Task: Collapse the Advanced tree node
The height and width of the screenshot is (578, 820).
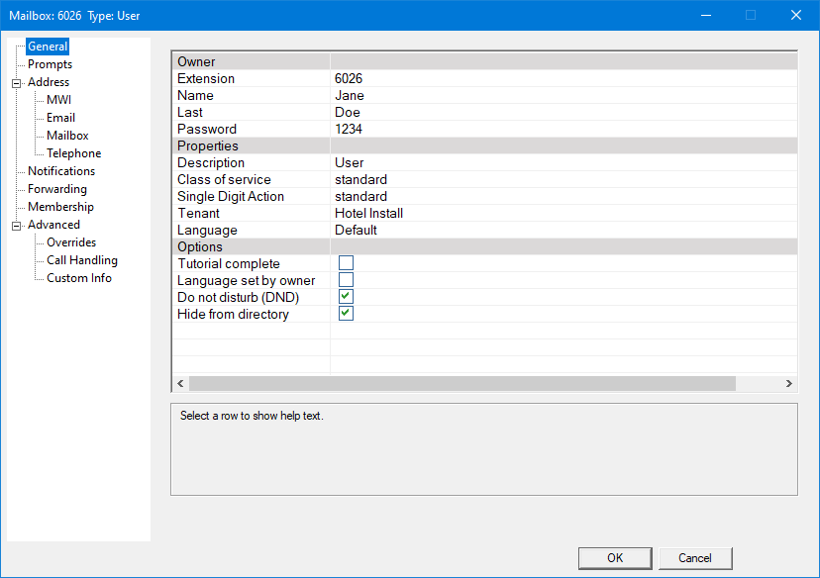Action: [x=16, y=226]
